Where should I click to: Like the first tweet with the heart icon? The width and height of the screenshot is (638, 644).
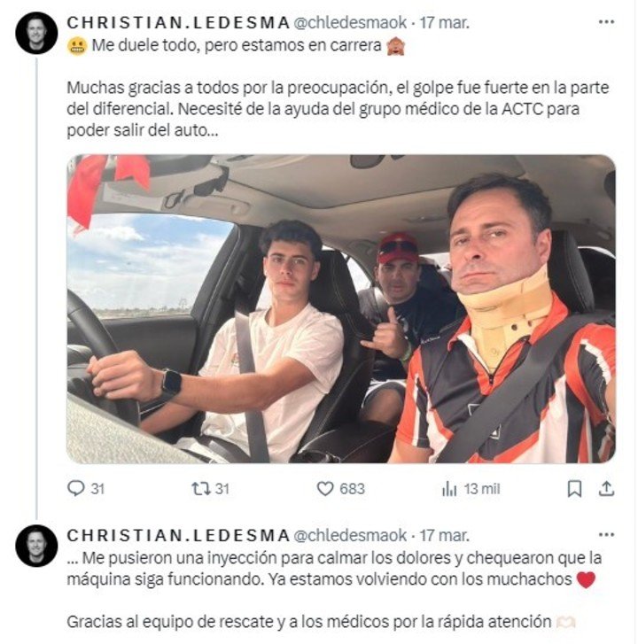[325, 489]
